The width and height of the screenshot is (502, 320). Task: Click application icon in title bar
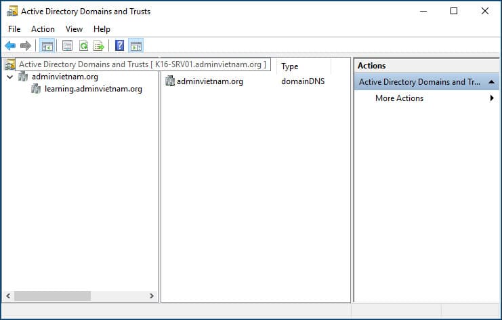12,12
